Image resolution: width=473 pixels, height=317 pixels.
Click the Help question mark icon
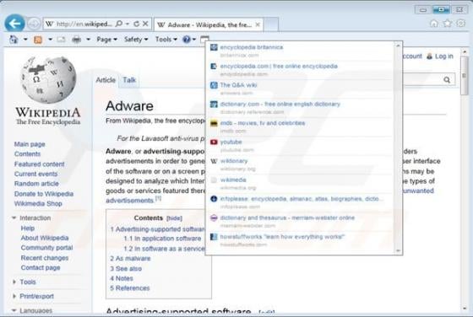click(187, 40)
